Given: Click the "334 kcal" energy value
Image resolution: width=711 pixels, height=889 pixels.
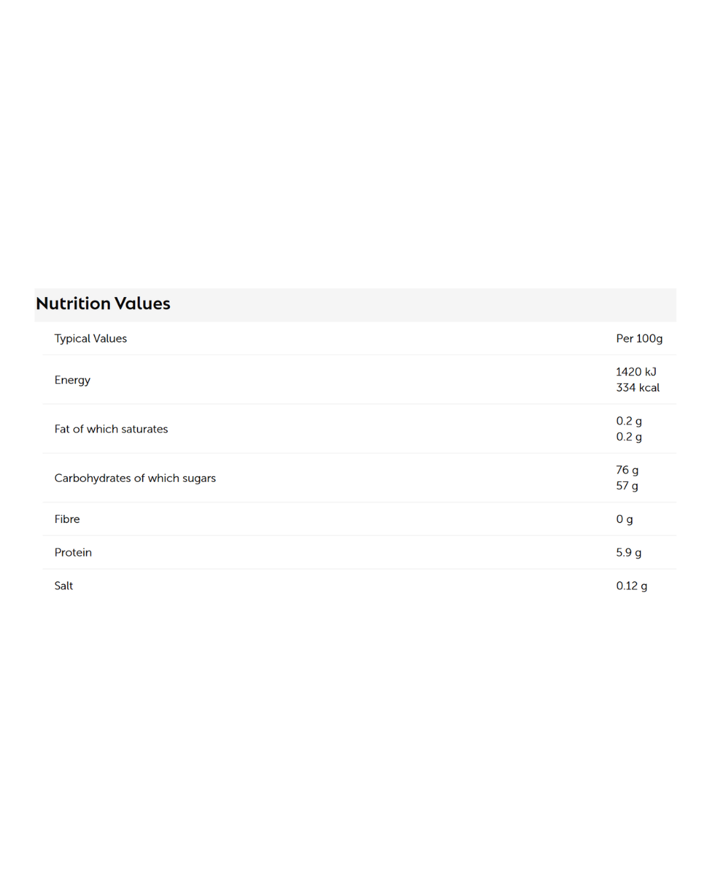Looking at the screenshot, I should pos(637,388).
